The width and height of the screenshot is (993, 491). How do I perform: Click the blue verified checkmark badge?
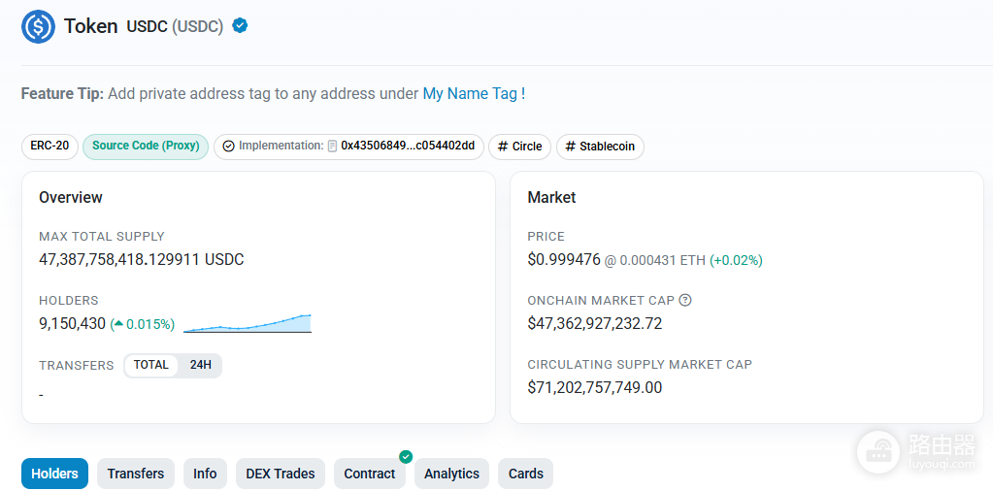[x=240, y=26]
